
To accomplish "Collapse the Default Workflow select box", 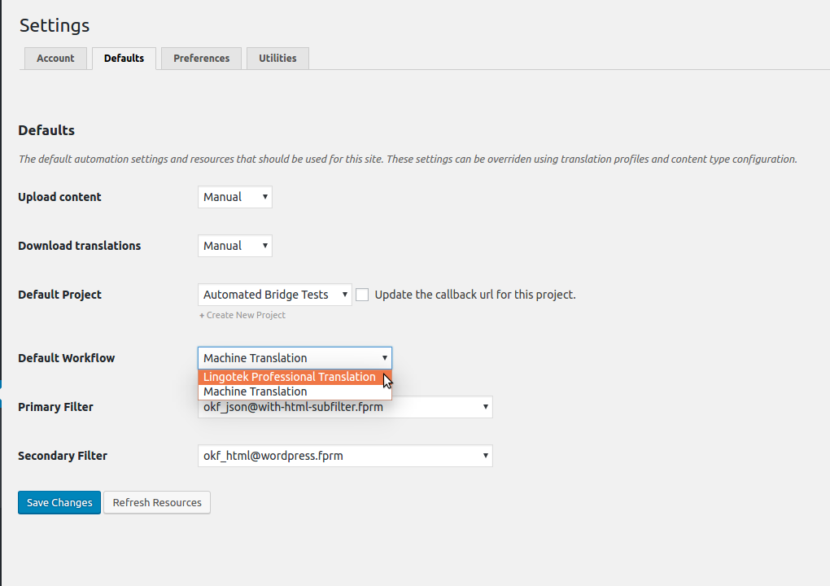I will 295,358.
